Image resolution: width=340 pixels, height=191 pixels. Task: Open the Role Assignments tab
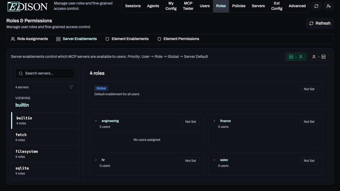(29, 39)
